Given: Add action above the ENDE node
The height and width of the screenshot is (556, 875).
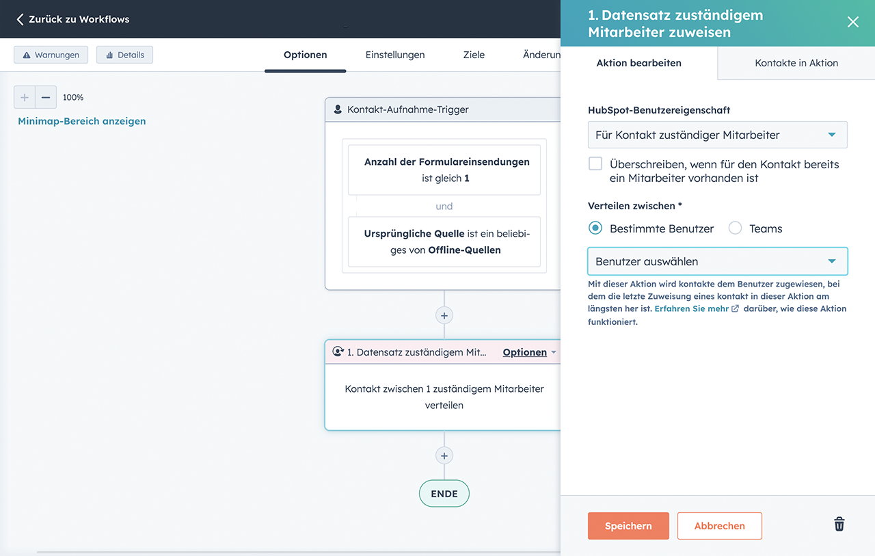Looking at the screenshot, I should [444, 455].
